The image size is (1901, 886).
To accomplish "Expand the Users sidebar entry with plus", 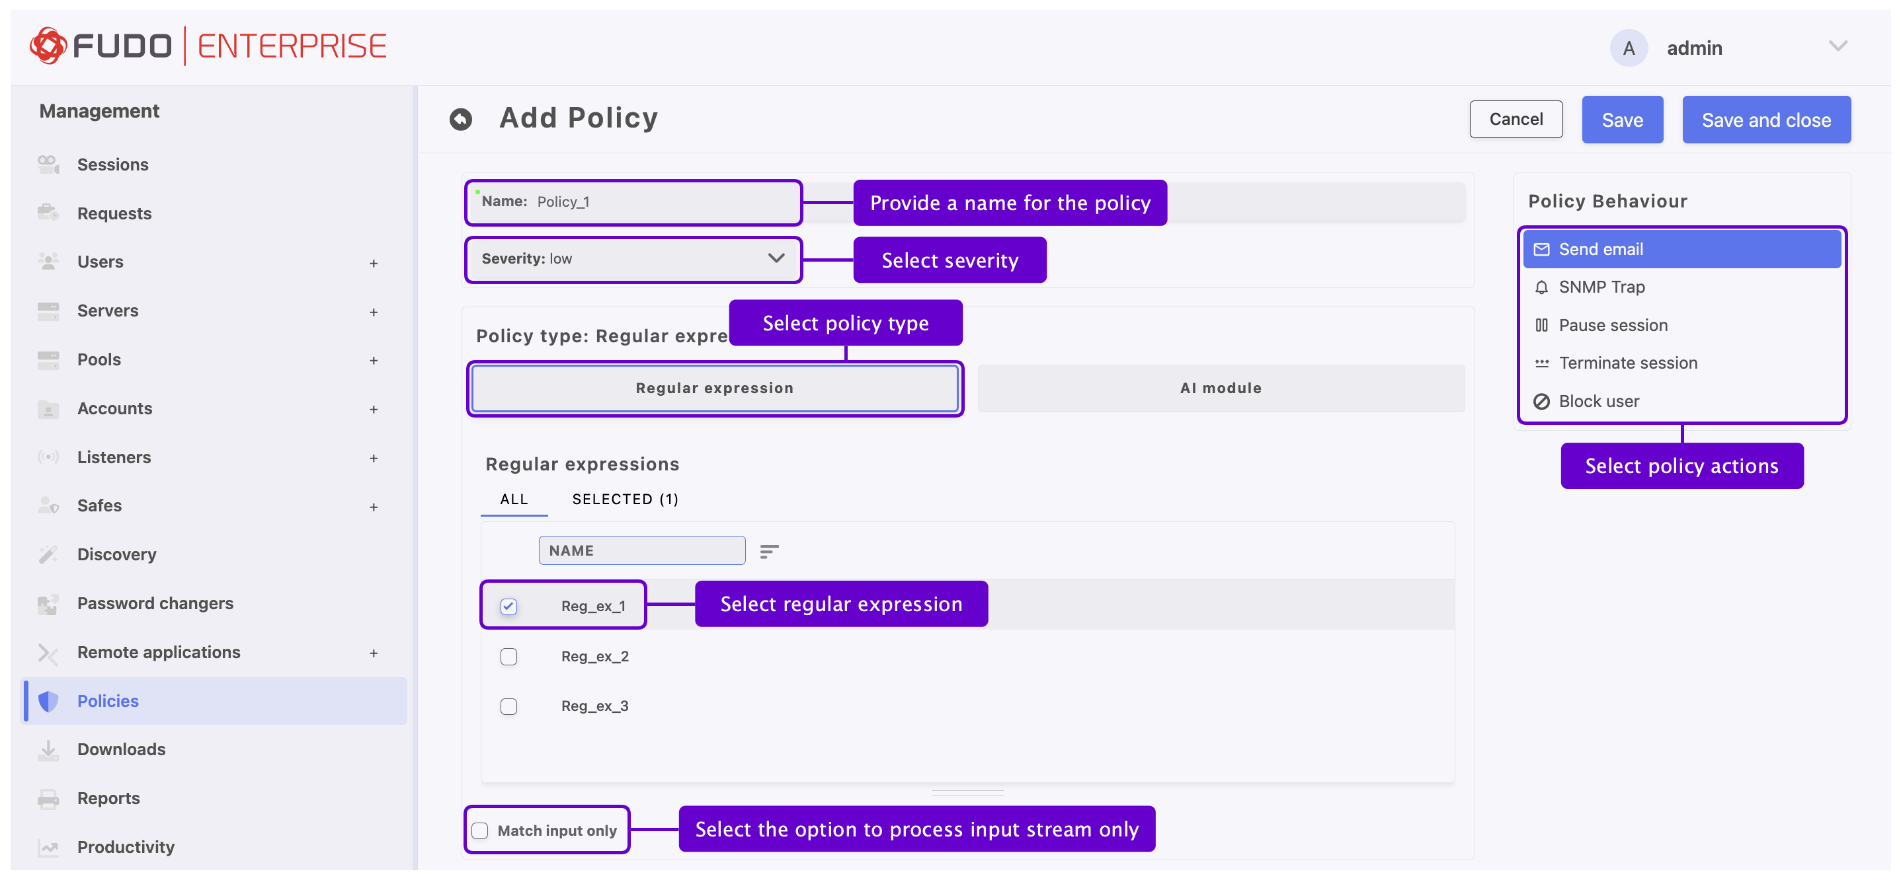I will pos(374,262).
